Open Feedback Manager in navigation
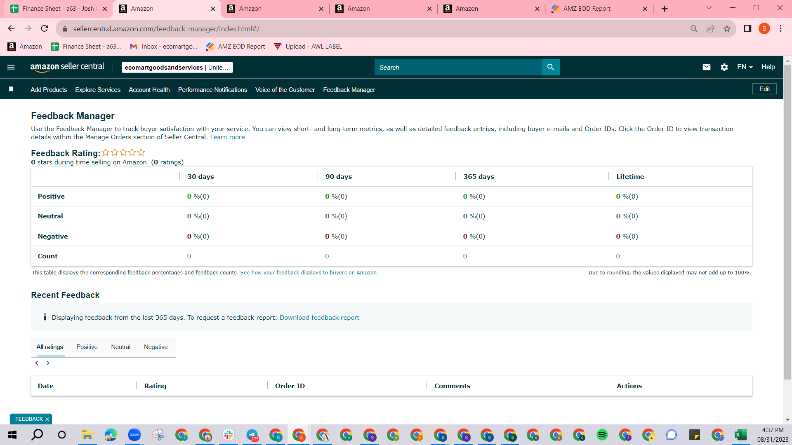This screenshot has height=445, width=792. click(x=349, y=89)
